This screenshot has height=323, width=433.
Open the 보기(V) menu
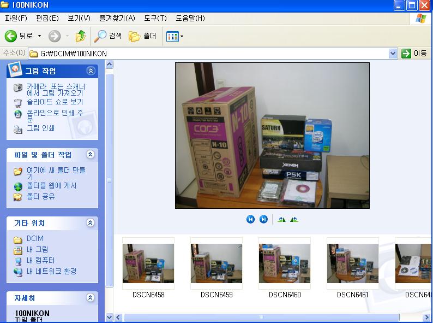pyautogui.click(x=79, y=18)
